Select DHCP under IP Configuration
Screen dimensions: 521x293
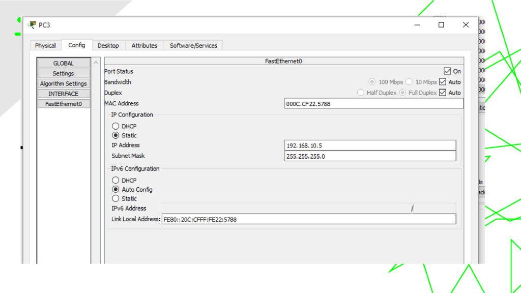115,126
